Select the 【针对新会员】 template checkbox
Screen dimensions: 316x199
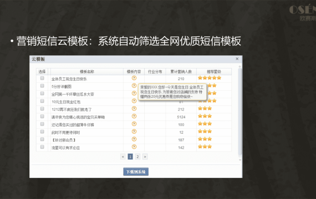tap(42, 139)
